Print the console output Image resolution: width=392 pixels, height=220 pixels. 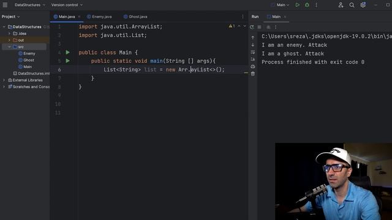click(x=253, y=67)
